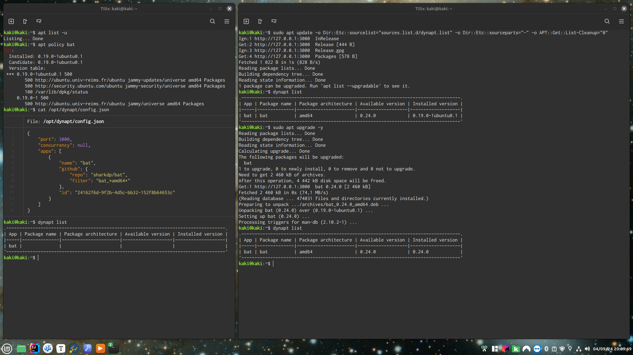Add terminal right in the left Tilix window
633x355 pixels.
pyautogui.click(x=25, y=21)
